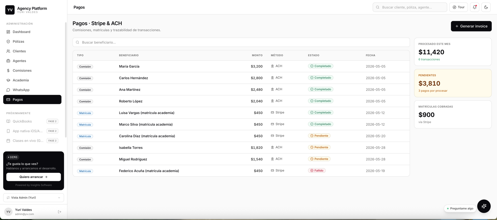This screenshot has height=220, width=497.
Task: Select the María García row
Action: (241, 66)
